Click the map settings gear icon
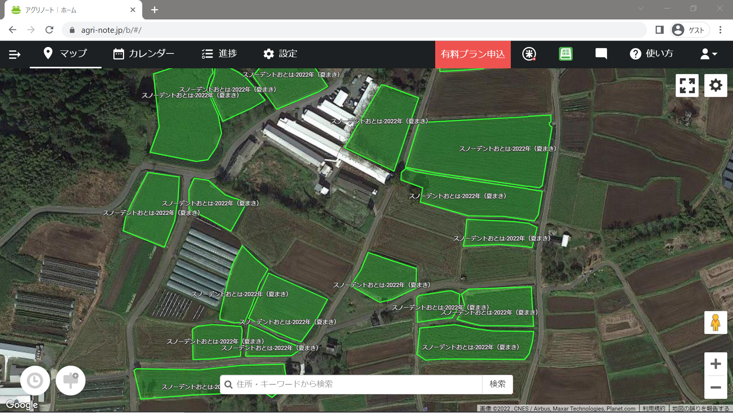 click(x=715, y=86)
